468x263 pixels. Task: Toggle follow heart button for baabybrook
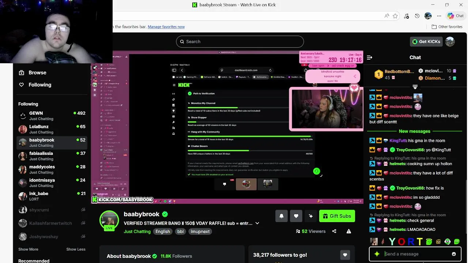point(296,216)
